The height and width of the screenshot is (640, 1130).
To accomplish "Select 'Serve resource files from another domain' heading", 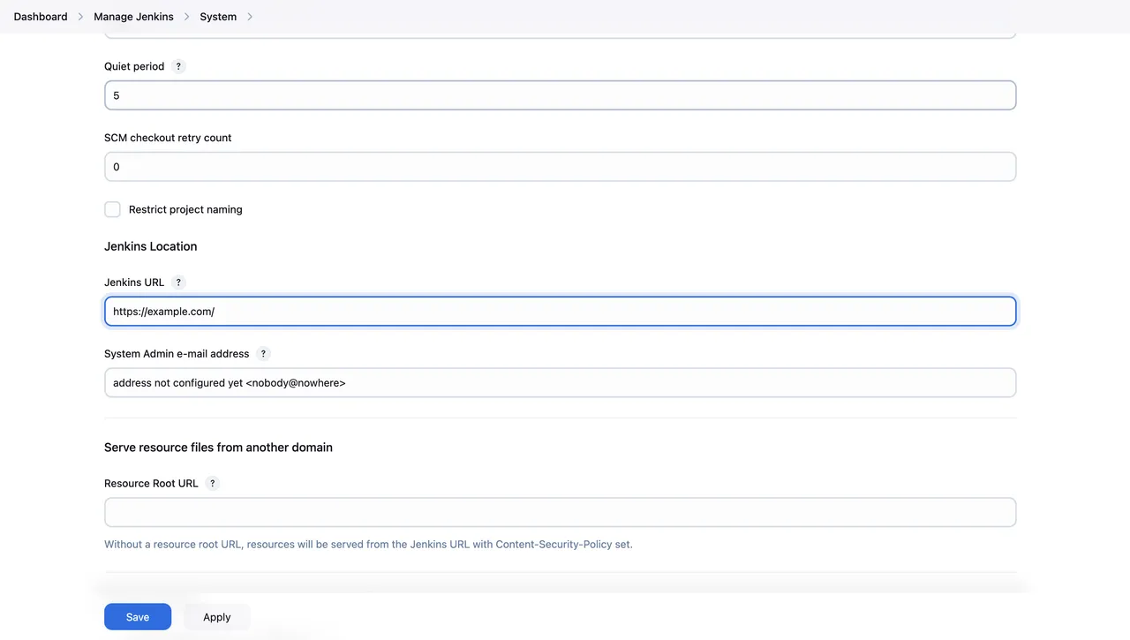I will click(218, 448).
